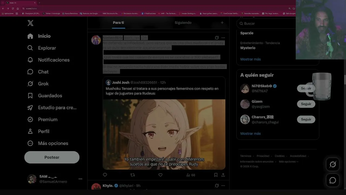Click the Postear button
The width and height of the screenshot is (346, 195).
pyautogui.click(x=52, y=157)
